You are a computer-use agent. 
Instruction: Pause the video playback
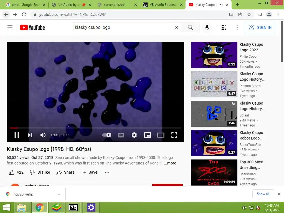click(17, 135)
